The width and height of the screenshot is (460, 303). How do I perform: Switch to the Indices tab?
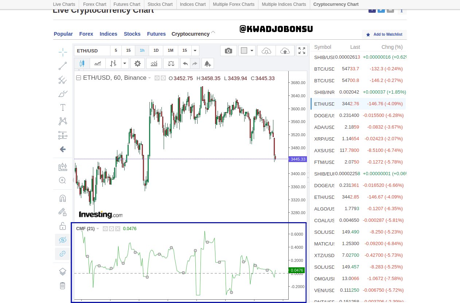click(x=109, y=34)
